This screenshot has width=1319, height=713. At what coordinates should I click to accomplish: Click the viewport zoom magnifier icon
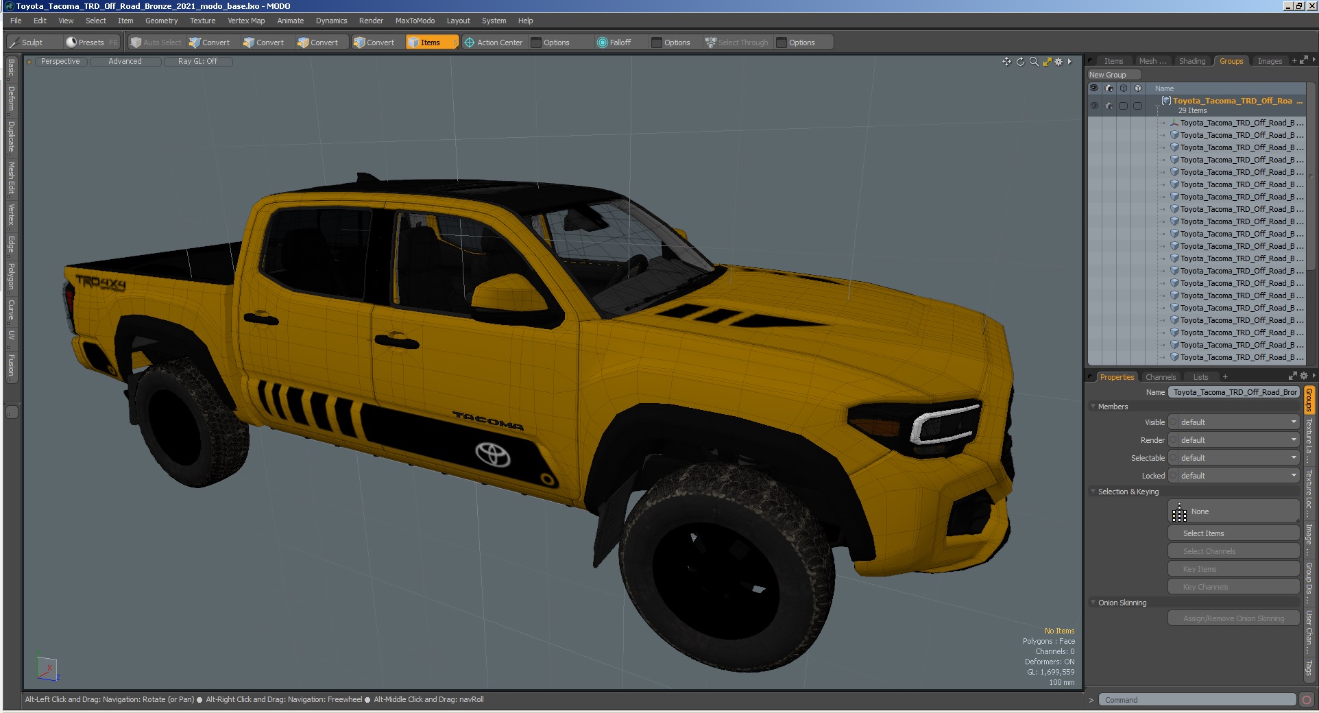tap(1034, 62)
